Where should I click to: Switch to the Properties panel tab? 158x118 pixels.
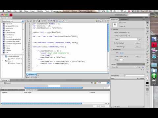coord(114,19)
